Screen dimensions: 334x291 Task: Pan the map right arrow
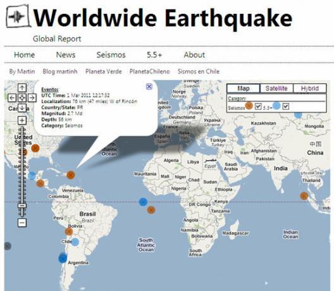32,98
